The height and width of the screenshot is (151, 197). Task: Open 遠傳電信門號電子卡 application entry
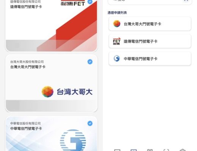click(x=150, y=41)
